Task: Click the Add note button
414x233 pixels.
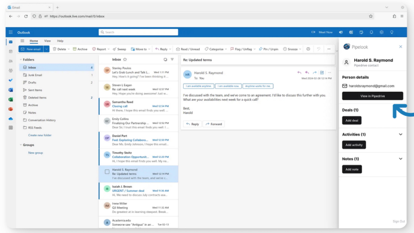Action: tap(352, 170)
